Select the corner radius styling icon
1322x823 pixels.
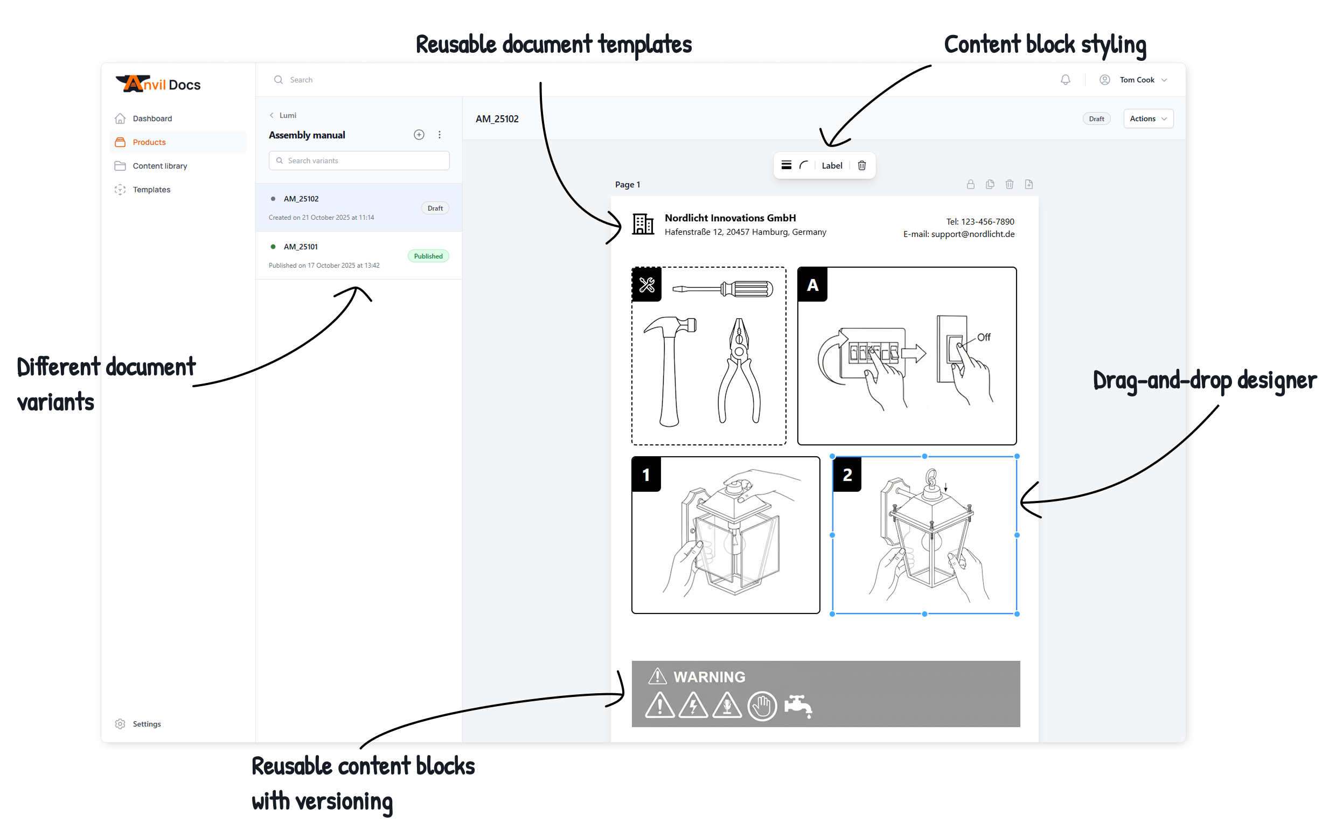pyautogui.click(x=804, y=165)
